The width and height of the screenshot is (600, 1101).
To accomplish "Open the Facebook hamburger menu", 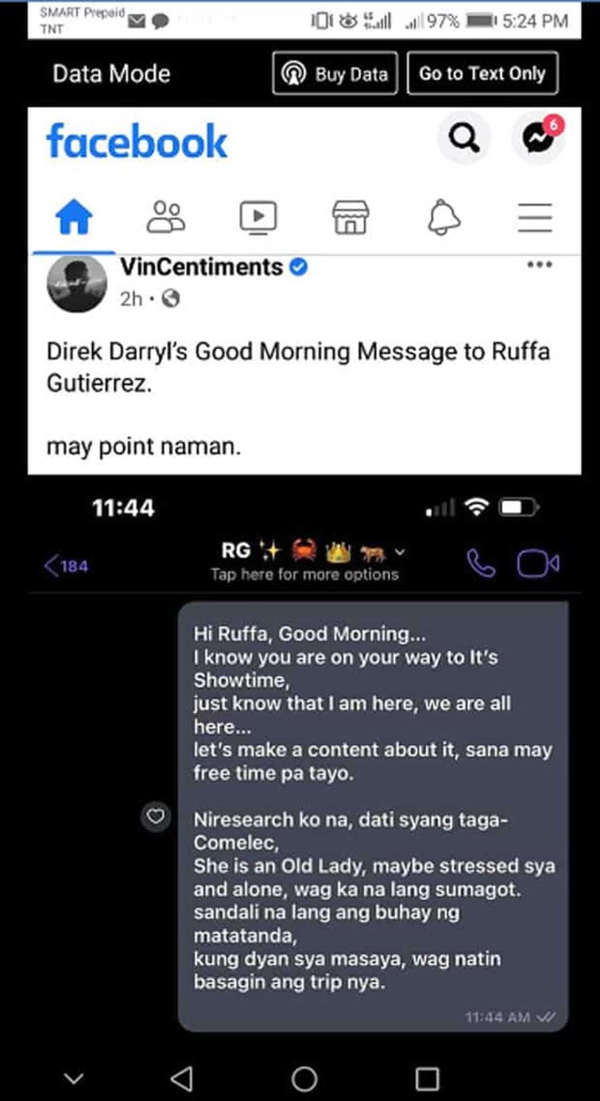I will click(x=535, y=217).
